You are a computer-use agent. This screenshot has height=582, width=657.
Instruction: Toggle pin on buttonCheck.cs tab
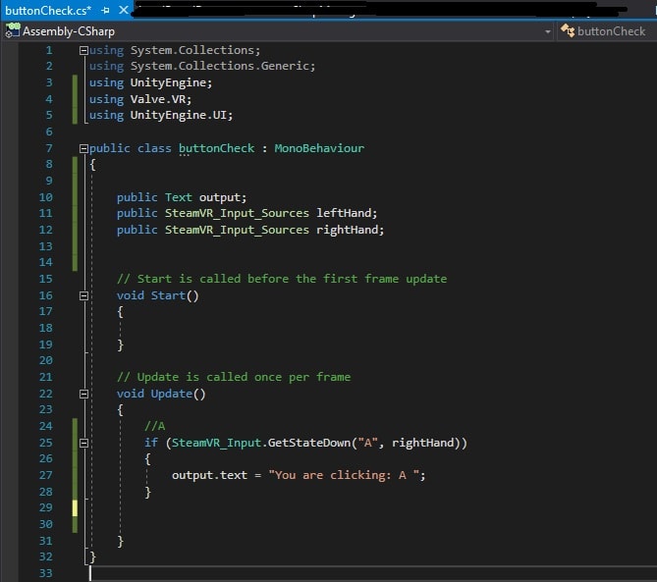[x=106, y=10]
